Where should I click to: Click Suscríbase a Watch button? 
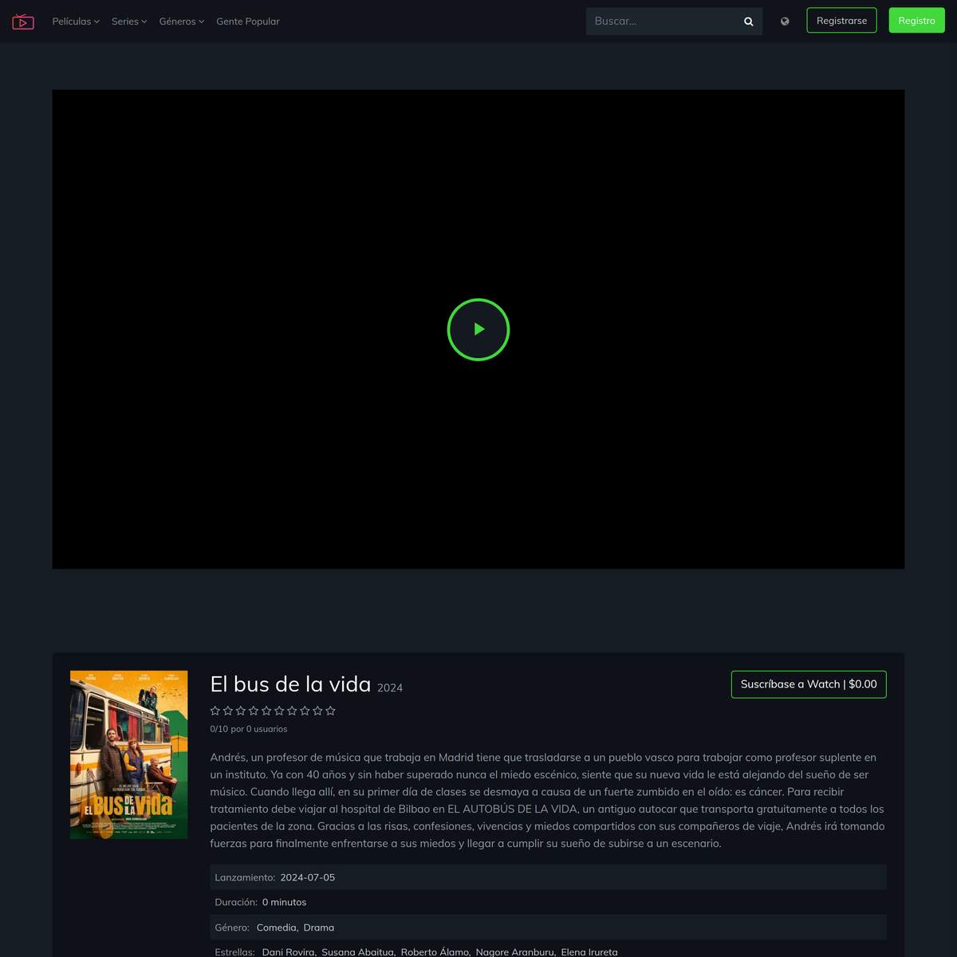[x=808, y=684]
